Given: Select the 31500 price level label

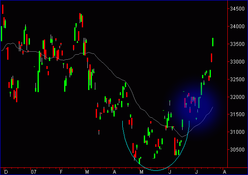Looking at the screenshot, I should click(237, 114).
